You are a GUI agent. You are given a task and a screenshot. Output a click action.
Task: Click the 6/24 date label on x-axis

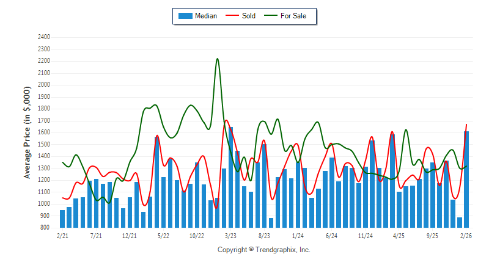[332, 235]
